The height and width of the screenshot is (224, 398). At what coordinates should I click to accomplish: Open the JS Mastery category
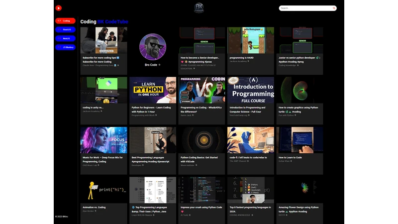(x=65, y=47)
